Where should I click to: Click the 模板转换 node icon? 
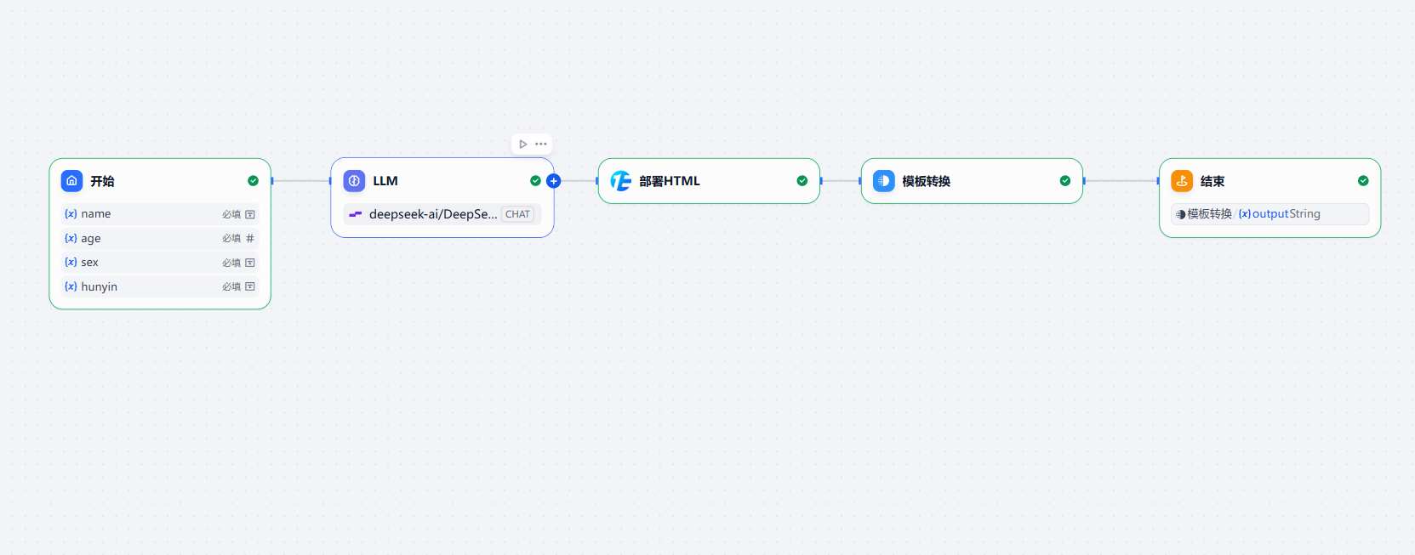884,181
